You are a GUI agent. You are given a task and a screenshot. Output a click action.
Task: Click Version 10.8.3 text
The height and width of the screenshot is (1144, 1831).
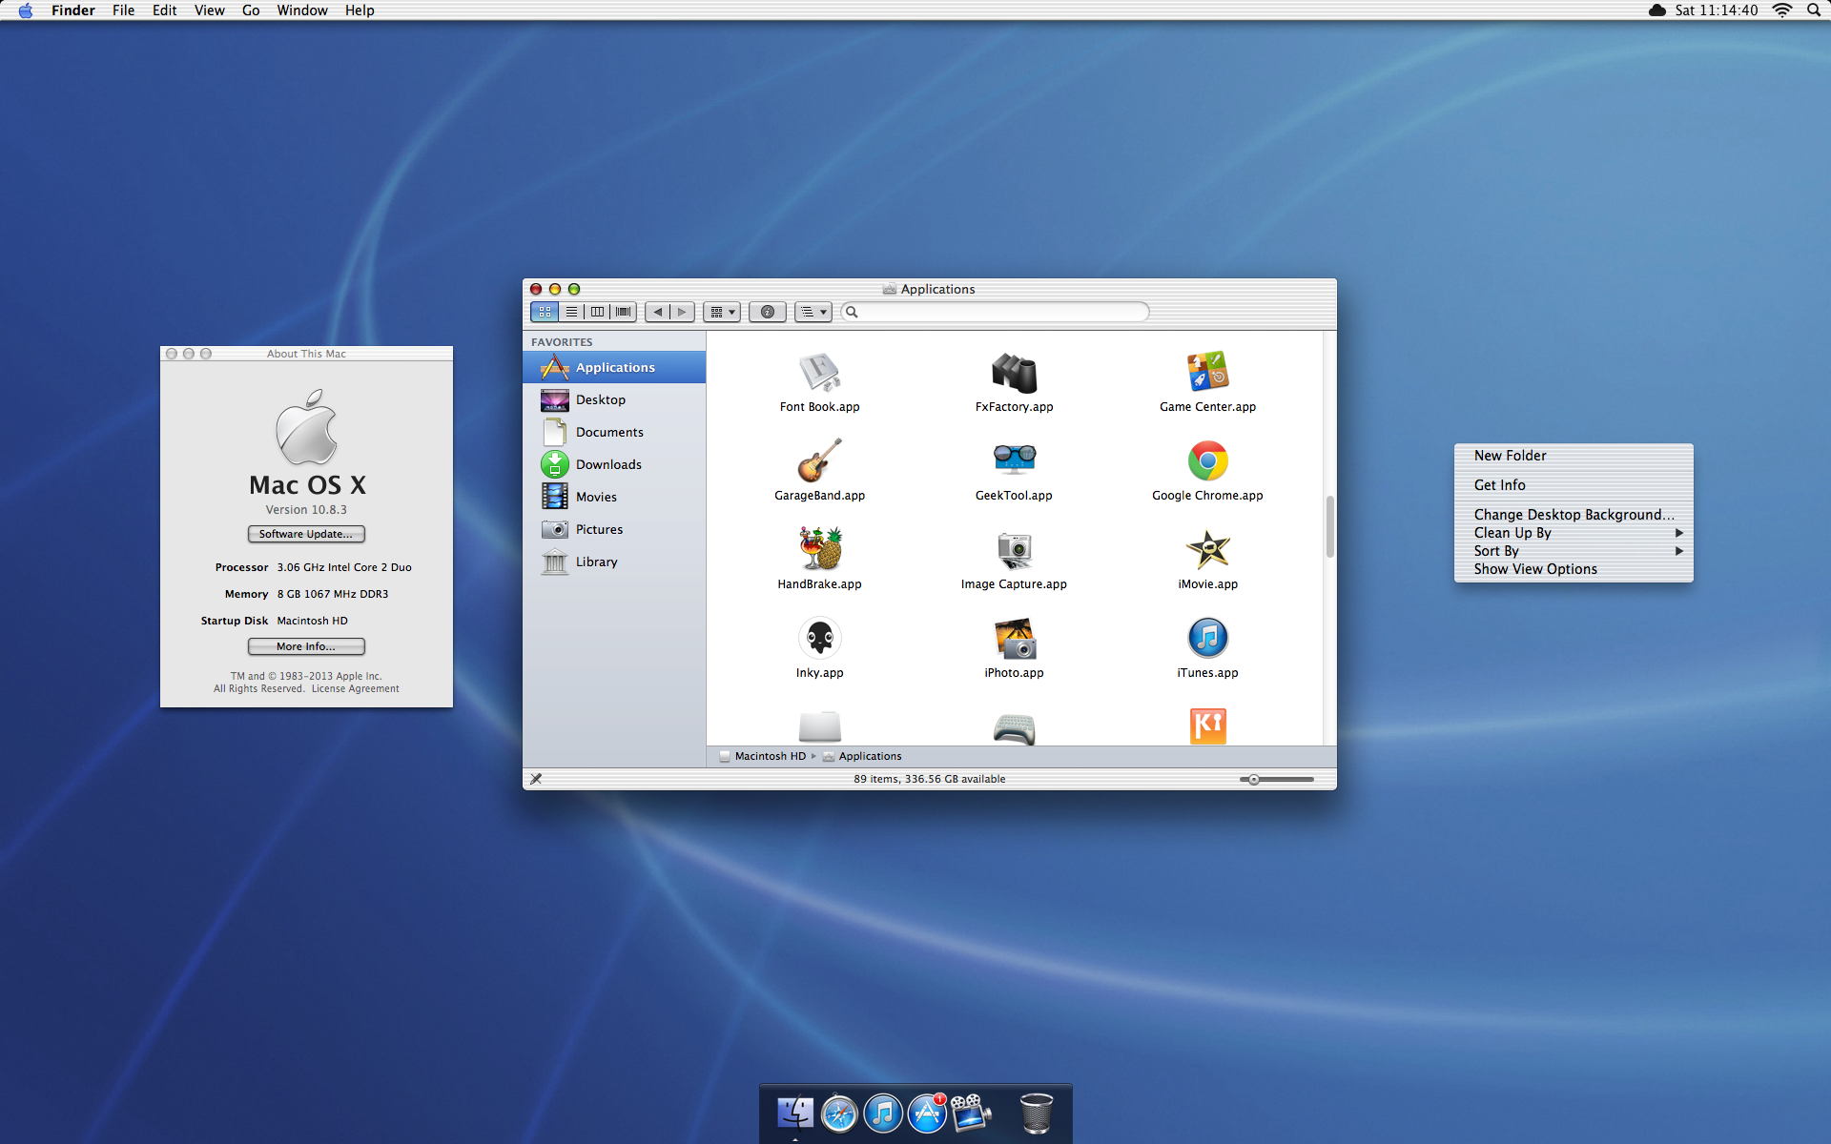tap(306, 510)
